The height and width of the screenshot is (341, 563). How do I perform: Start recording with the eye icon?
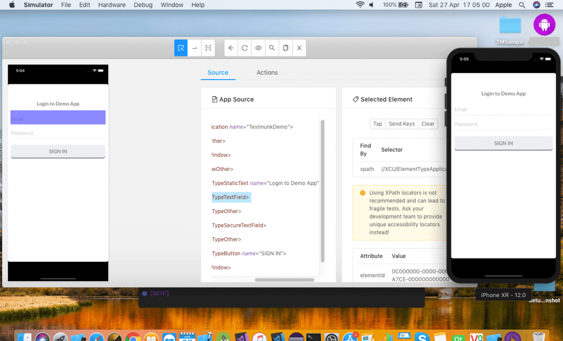258,48
